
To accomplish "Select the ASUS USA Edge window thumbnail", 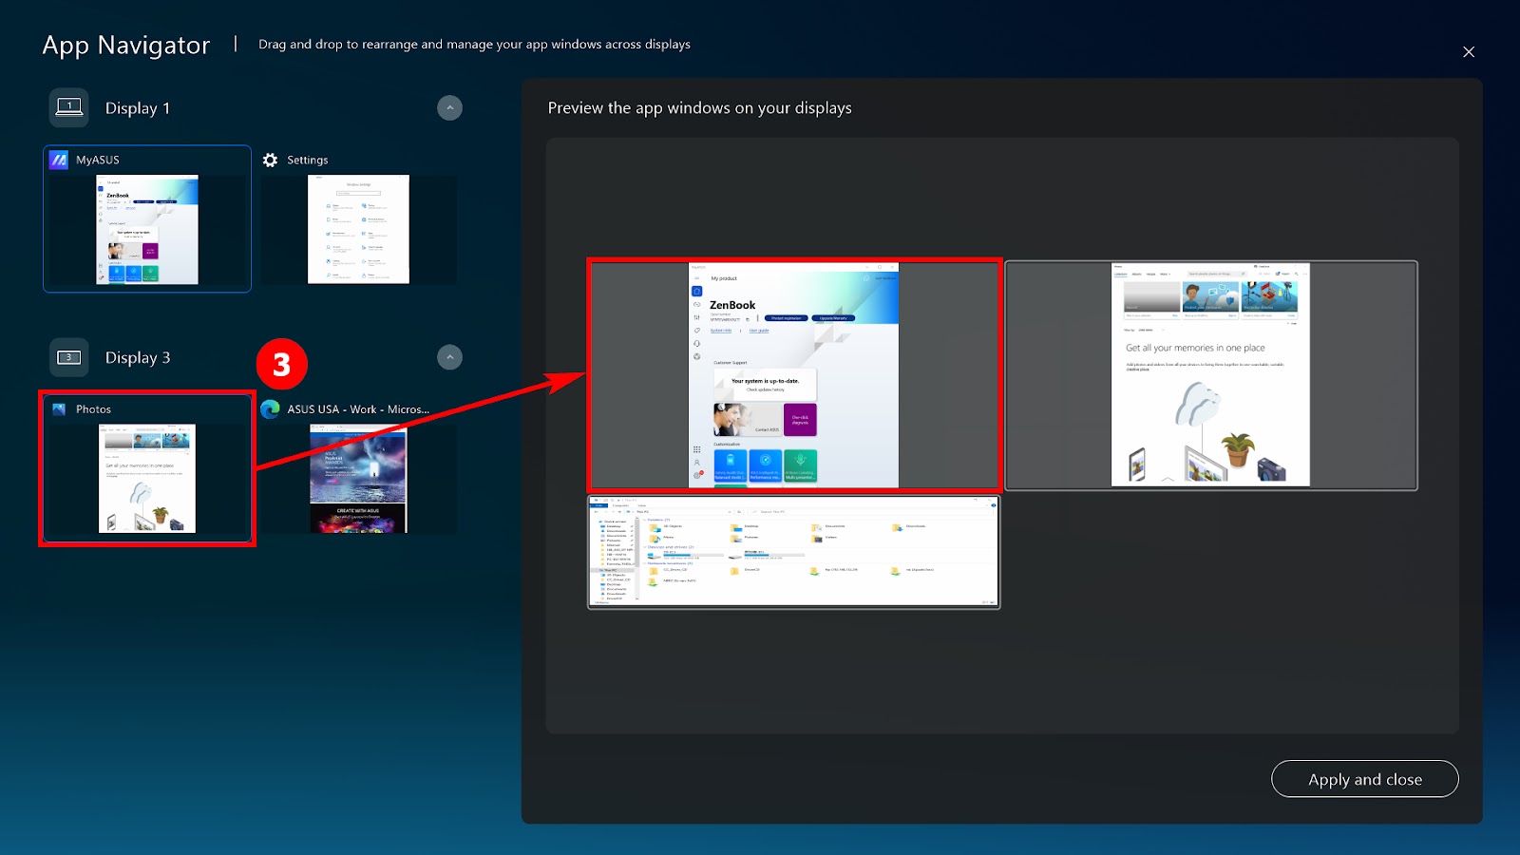I will pyautogui.click(x=358, y=469).
